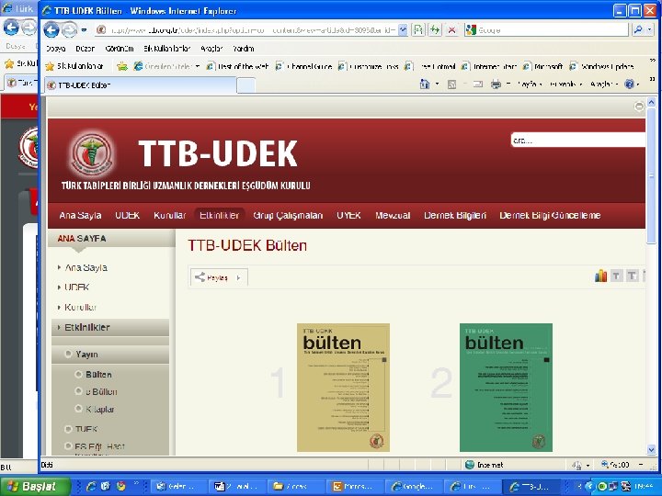Open the Windows Update favorite link
Viewport: 662px width, 496px height.
[602, 66]
